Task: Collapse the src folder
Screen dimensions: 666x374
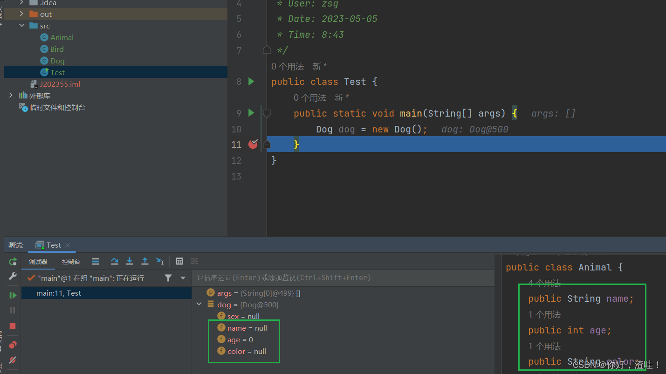Action: (x=22, y=26)
